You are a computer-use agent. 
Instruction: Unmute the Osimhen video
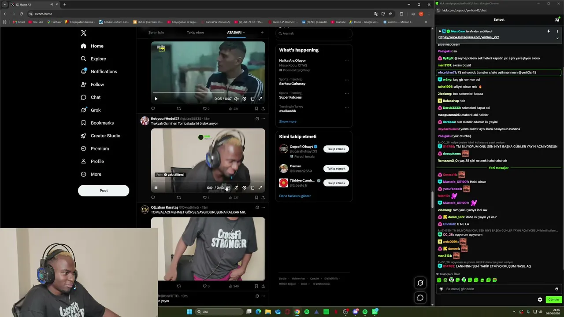pos(236,188)
